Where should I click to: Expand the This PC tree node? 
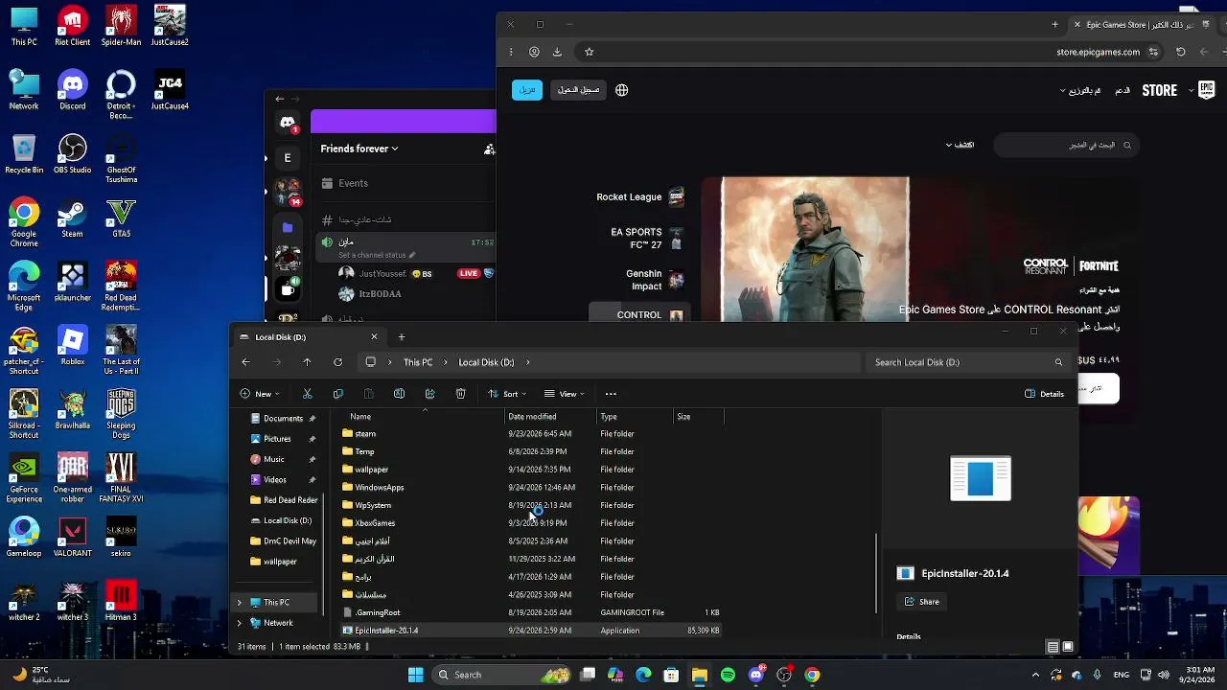(240, 603)
